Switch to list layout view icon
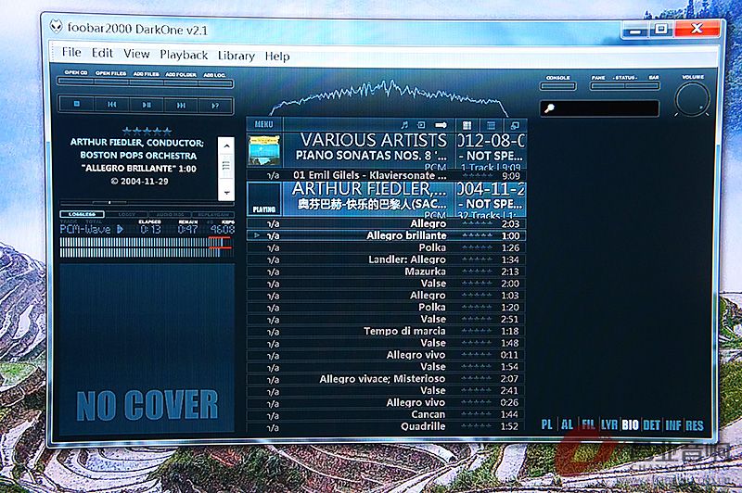This screenshot has height=493, width=742. (491, 125)
